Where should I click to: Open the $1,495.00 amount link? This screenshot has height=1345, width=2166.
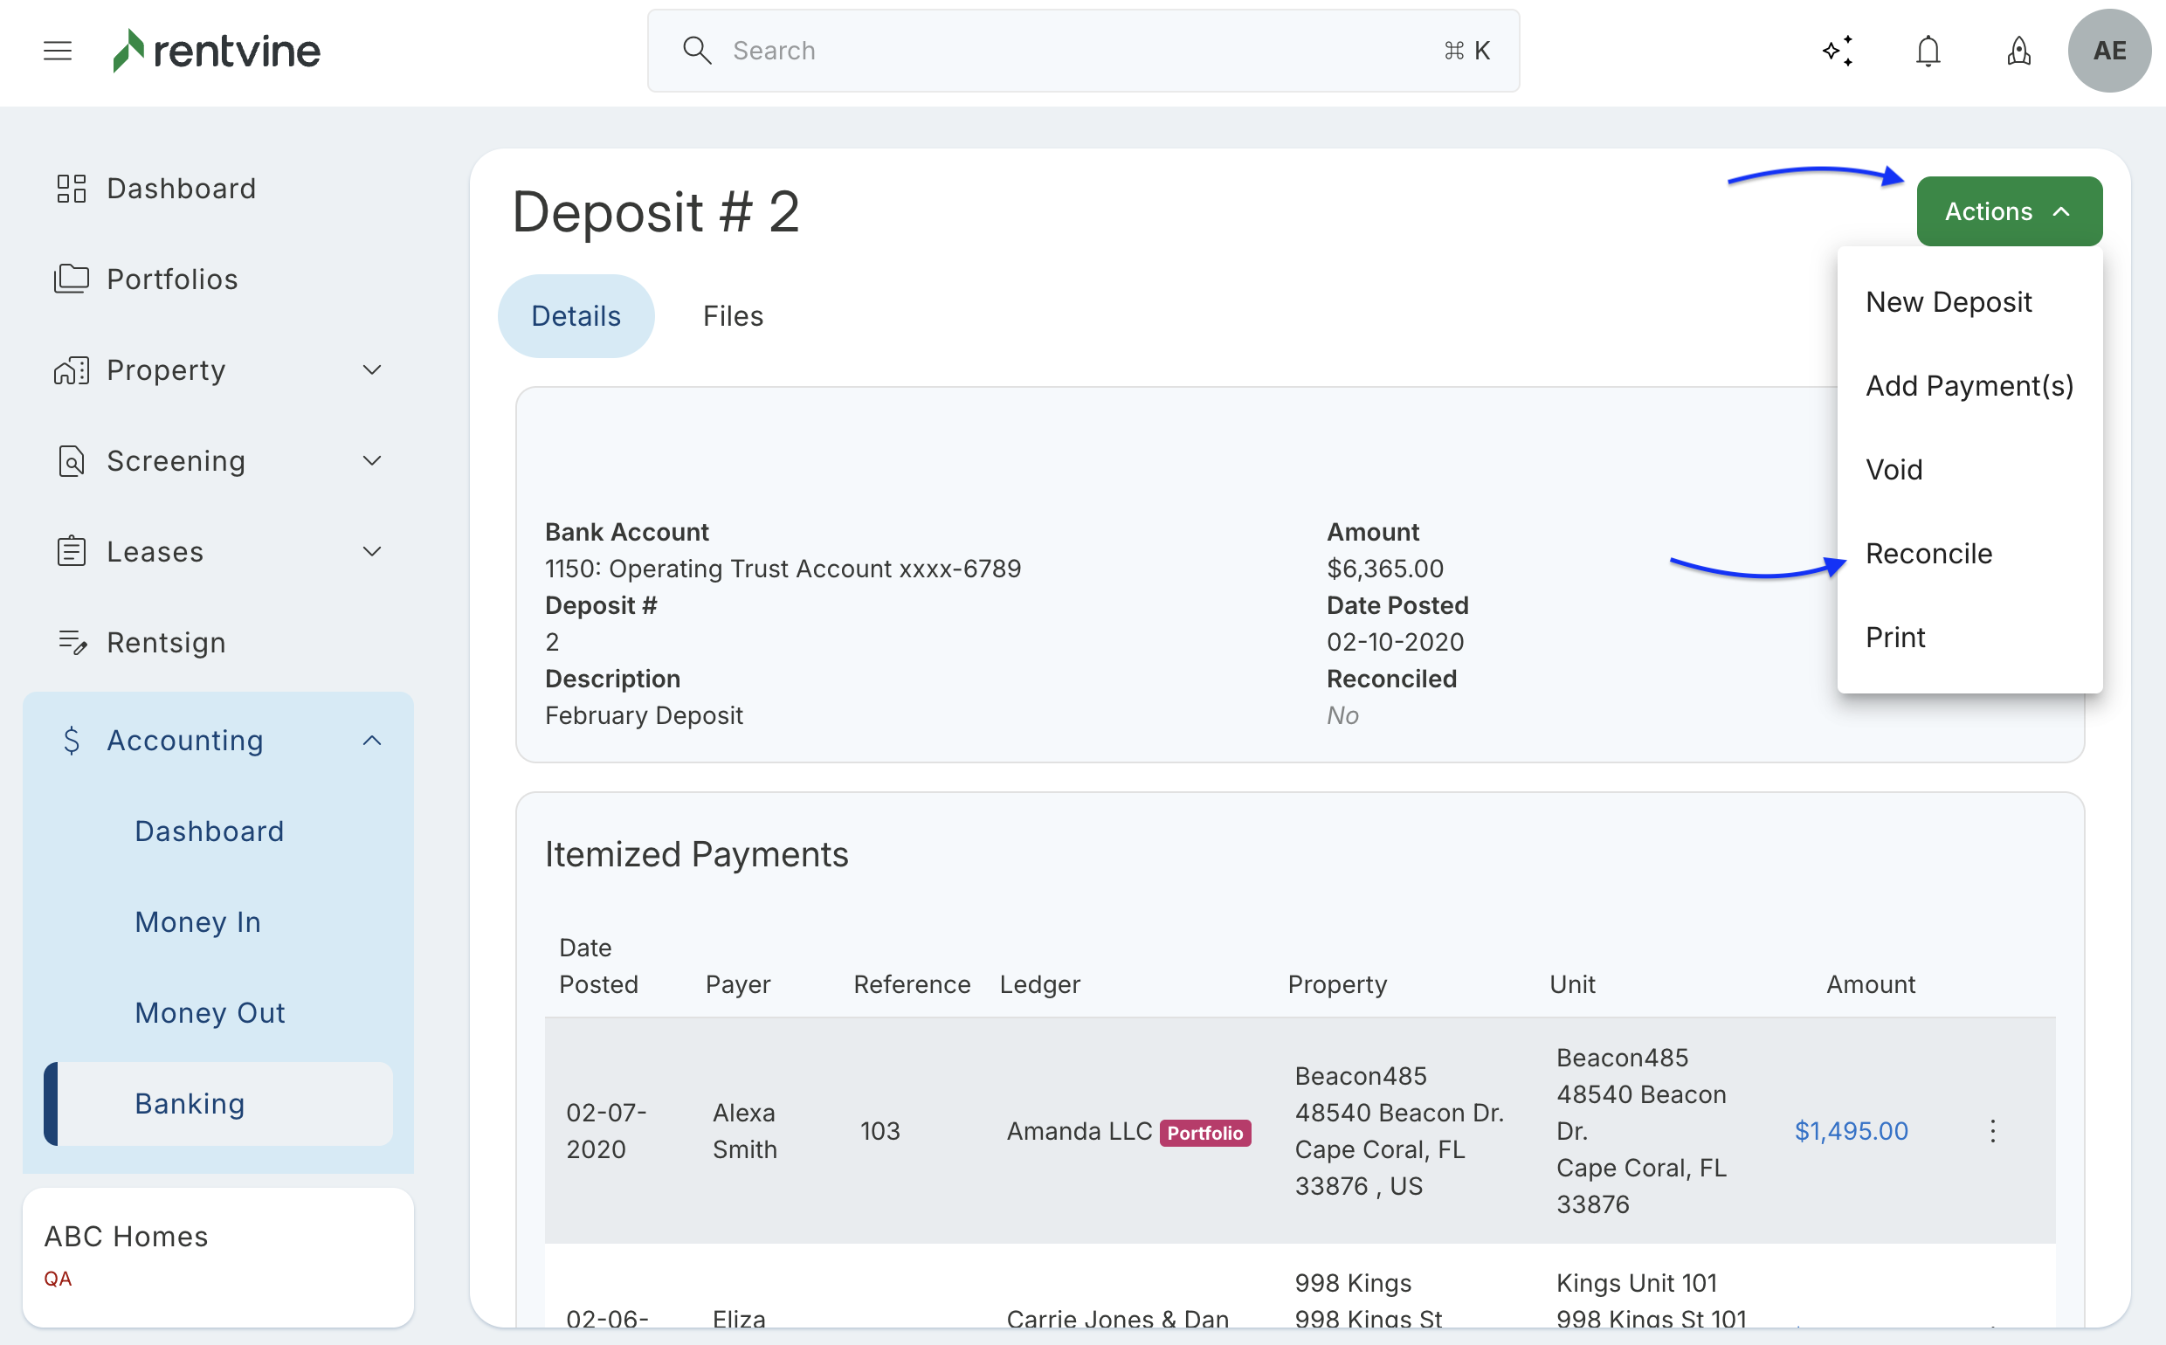[x=1850, y=1131]
